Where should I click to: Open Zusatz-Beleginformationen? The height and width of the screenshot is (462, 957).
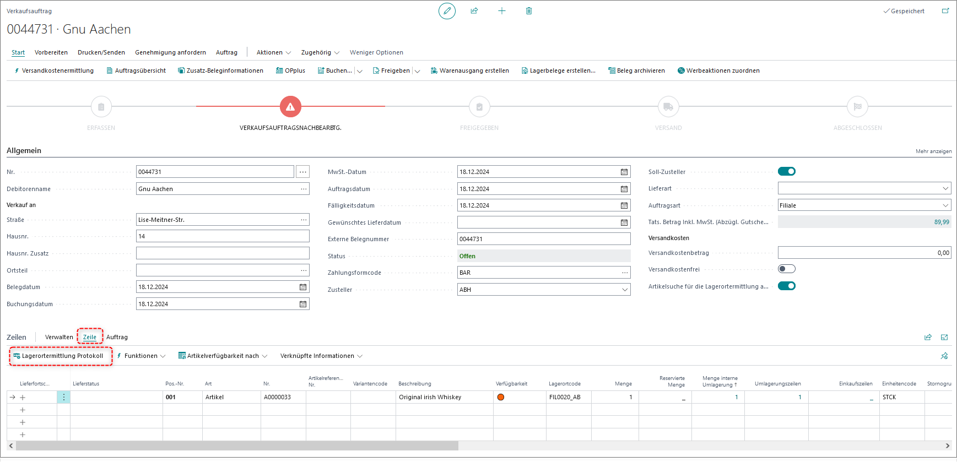(x=220, y=70)
